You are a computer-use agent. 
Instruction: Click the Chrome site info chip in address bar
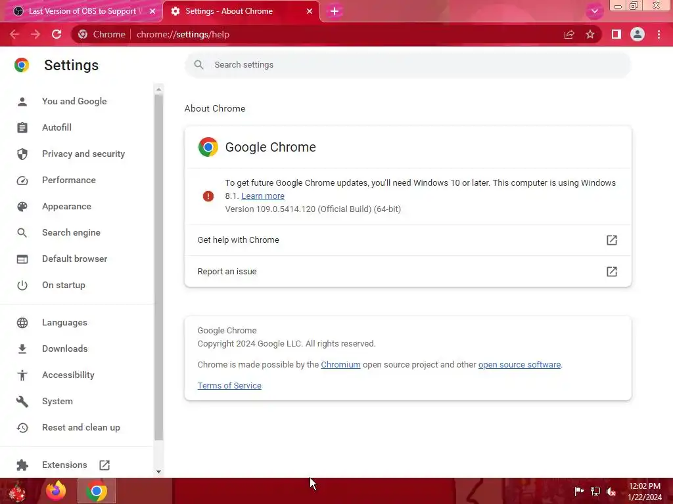(102, 34)
